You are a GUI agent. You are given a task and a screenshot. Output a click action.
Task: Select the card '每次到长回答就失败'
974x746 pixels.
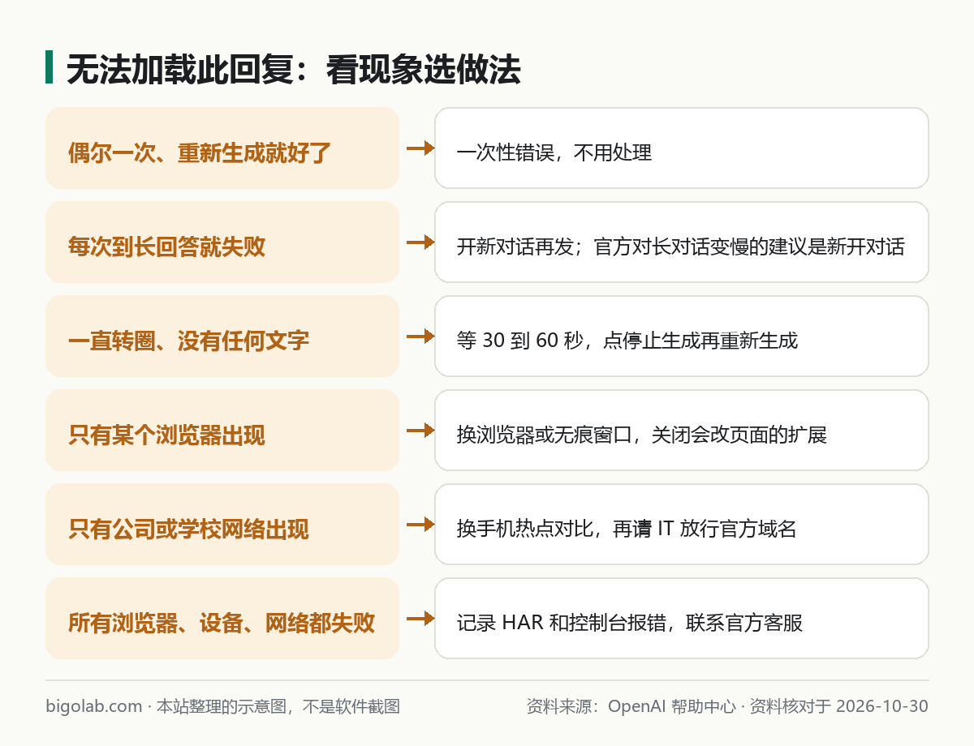tap(222, 242)
